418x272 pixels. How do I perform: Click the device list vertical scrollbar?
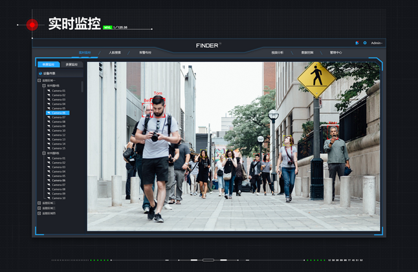82,87
